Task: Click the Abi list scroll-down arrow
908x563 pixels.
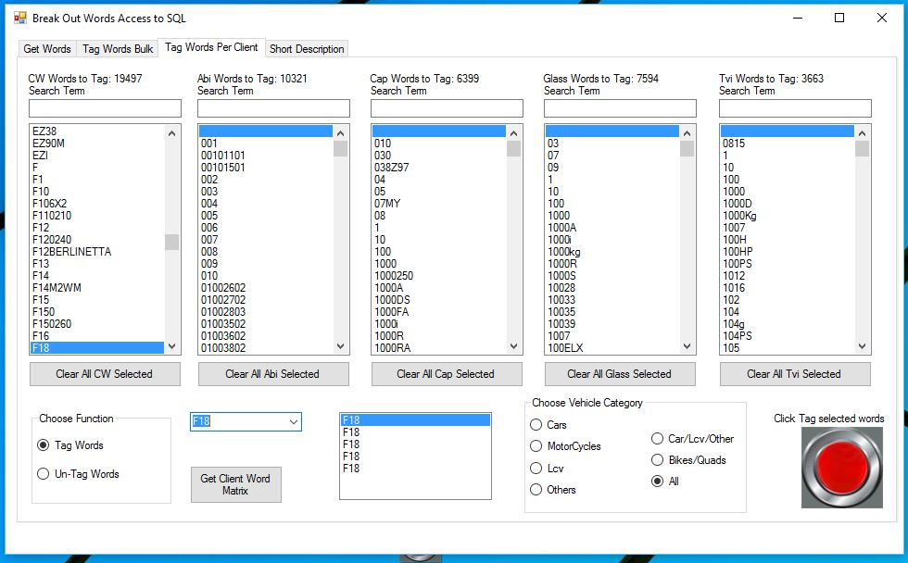Action: pos(341,346)
